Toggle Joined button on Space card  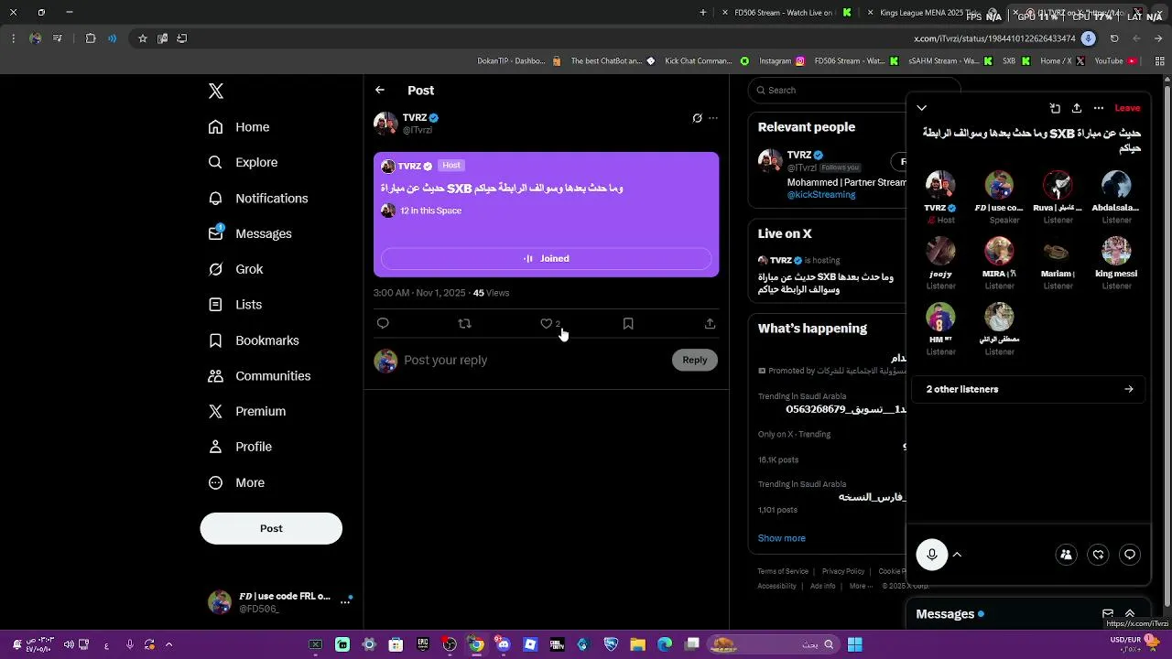546,258
